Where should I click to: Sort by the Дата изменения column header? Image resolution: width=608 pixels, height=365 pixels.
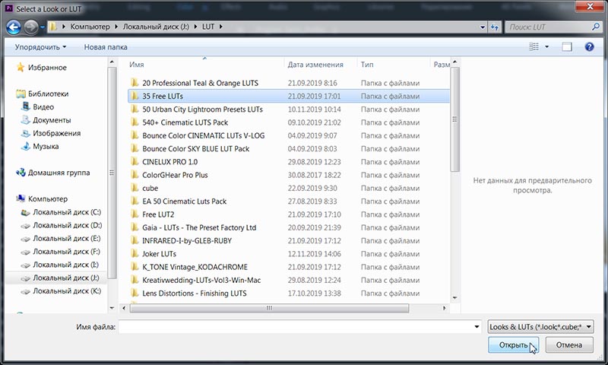click(315, 65)
